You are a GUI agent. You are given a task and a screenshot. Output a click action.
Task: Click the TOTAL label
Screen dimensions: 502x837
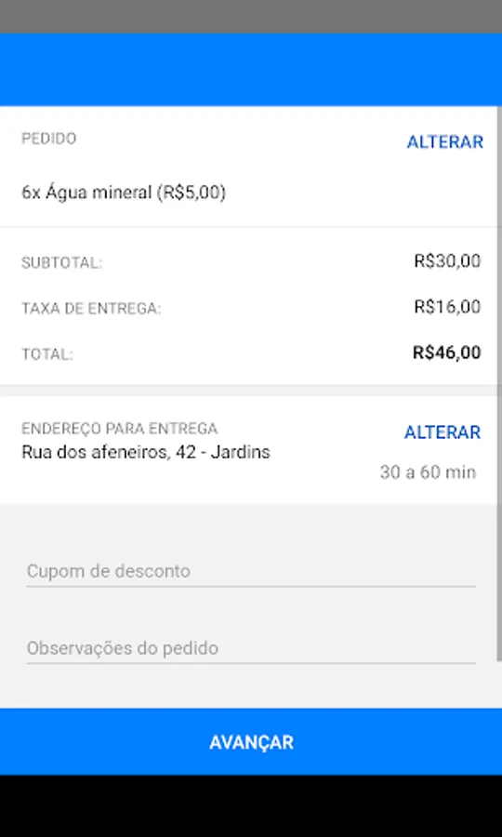click(x=46, y=354)
